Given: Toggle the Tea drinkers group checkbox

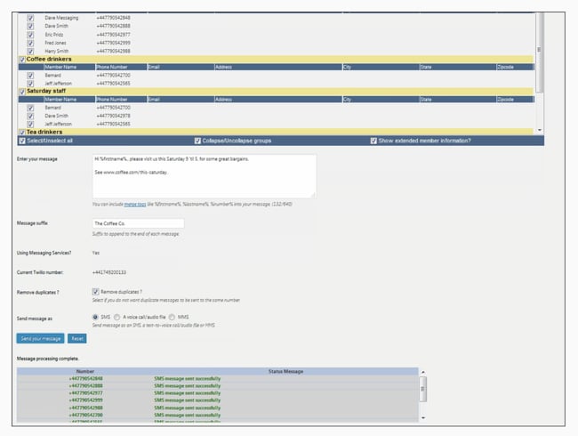Looking at the screenshot, I should [x=22, y=132].
